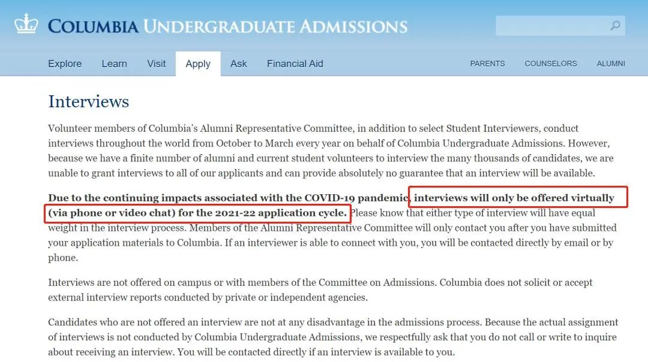
Task: Click the paragraph starting "Candidates who are not offered"
Action: (333, 337)
